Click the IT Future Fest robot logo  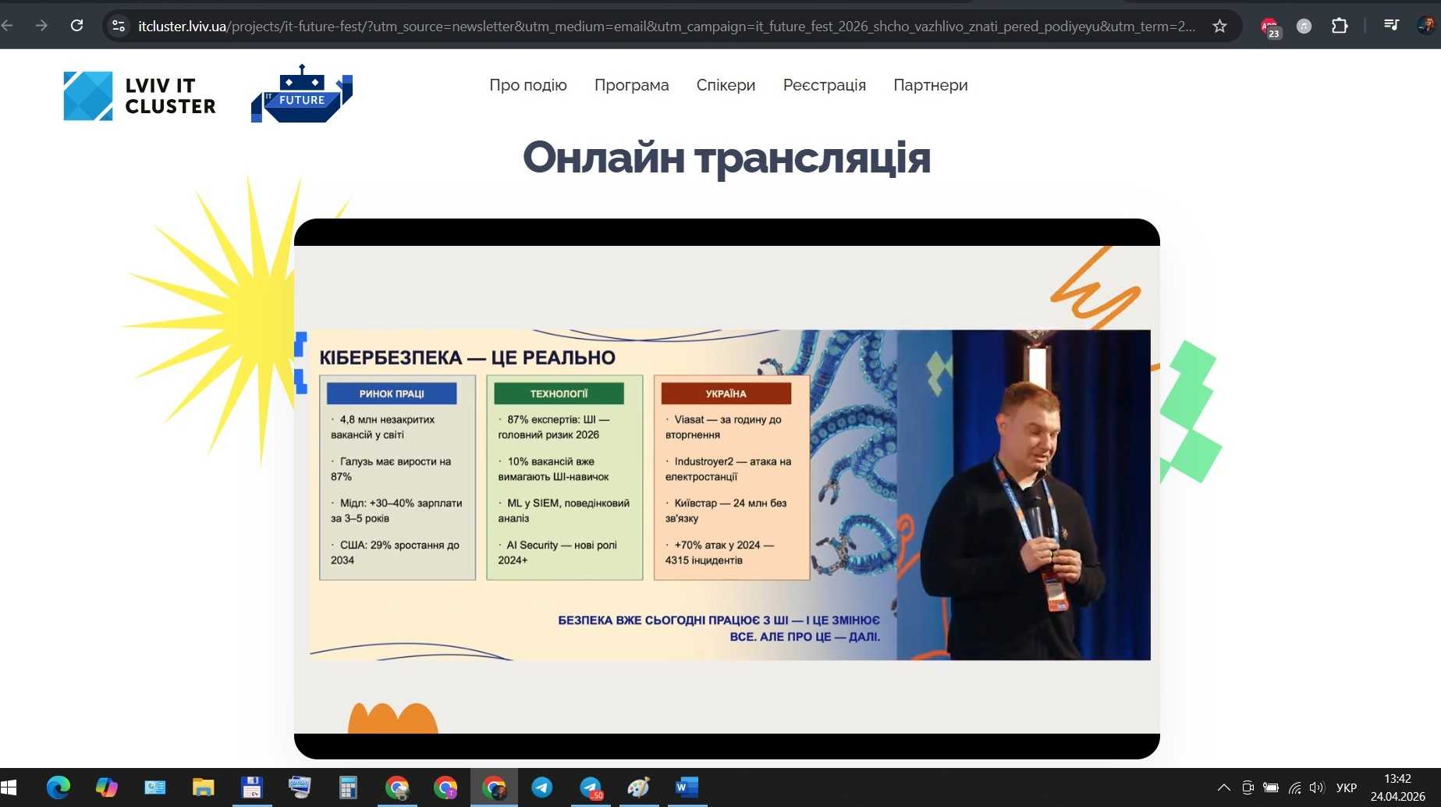(302, 94)
